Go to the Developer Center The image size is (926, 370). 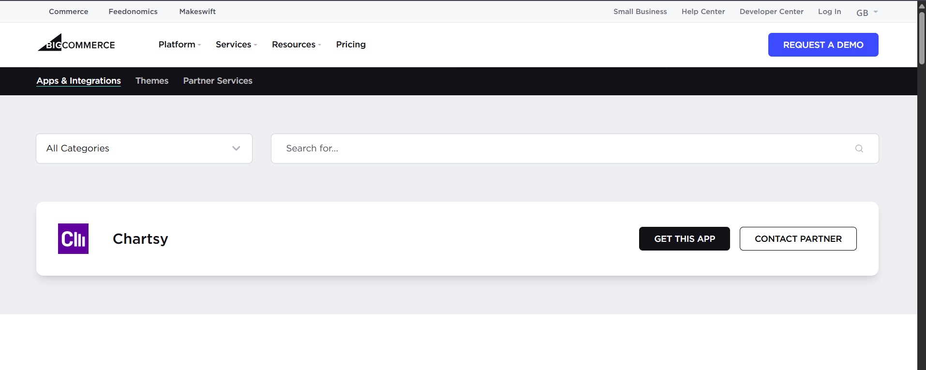[771, 12]
